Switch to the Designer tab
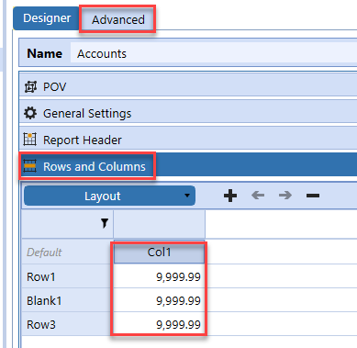Viewport: 357px width, 348px height. 46,18
